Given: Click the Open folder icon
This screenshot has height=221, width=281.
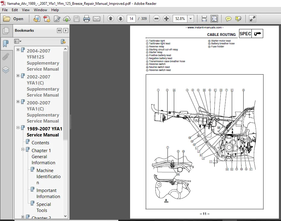Looking at the screenshot, I should [7, 19].
